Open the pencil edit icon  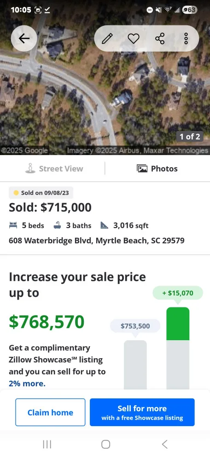coord(107,38)
